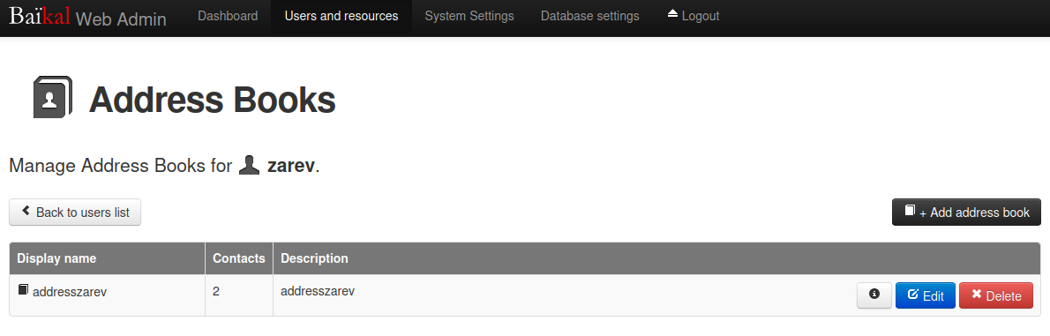Click the small book icon beside addresszarev
Screen dimensions: 1050x336
pyautogui.click(x=24, y=290)
